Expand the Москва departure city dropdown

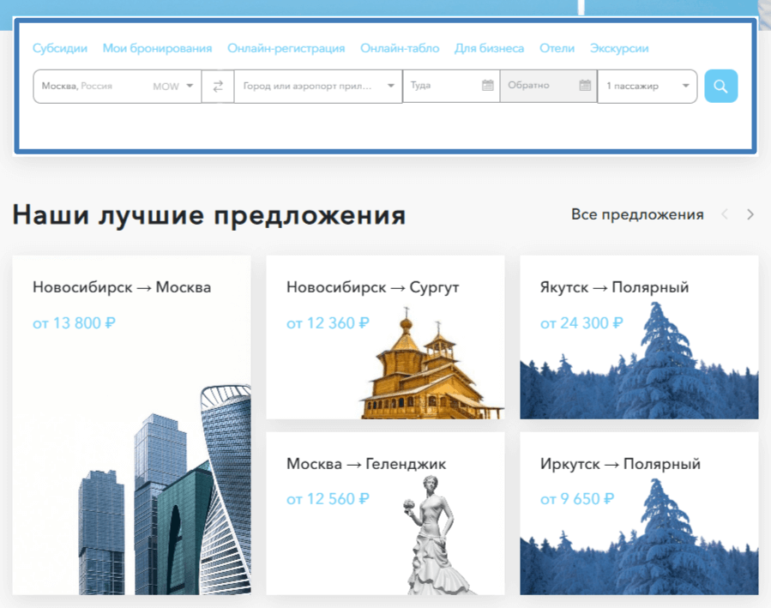[190, 87]
